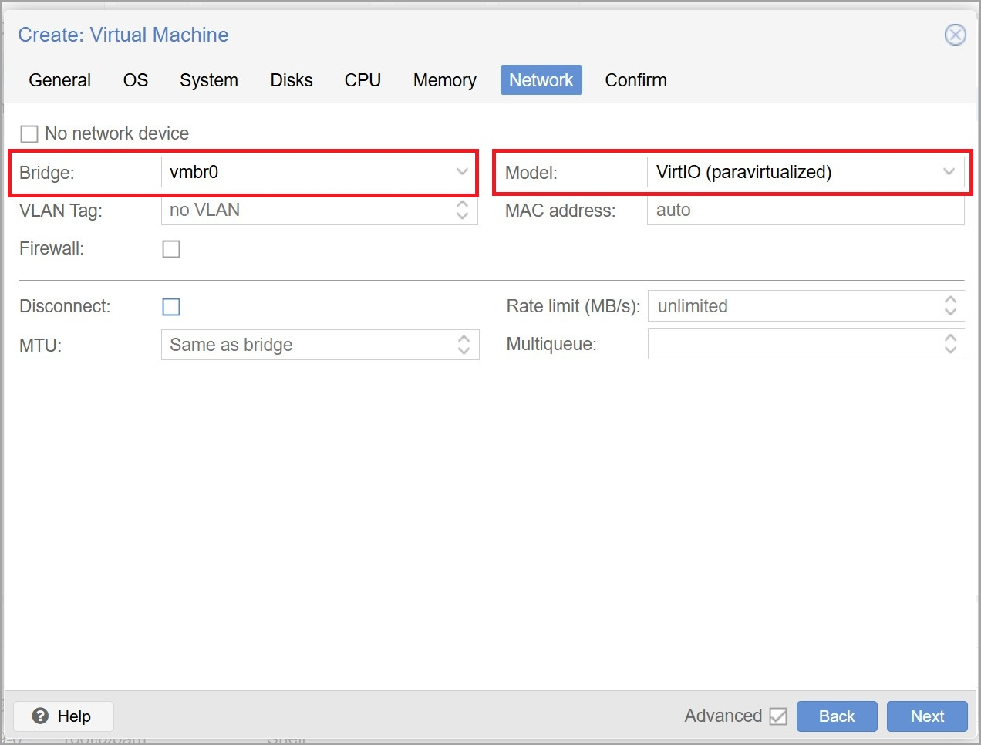Tick the No network device checkbox

click(x=29, y=134)
